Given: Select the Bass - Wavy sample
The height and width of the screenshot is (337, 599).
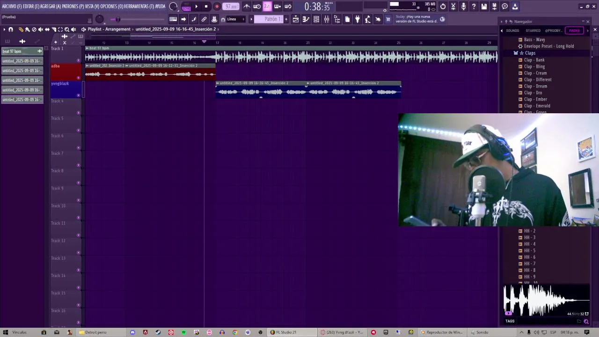Looking at the screenshot, I should tap(534, 40).
